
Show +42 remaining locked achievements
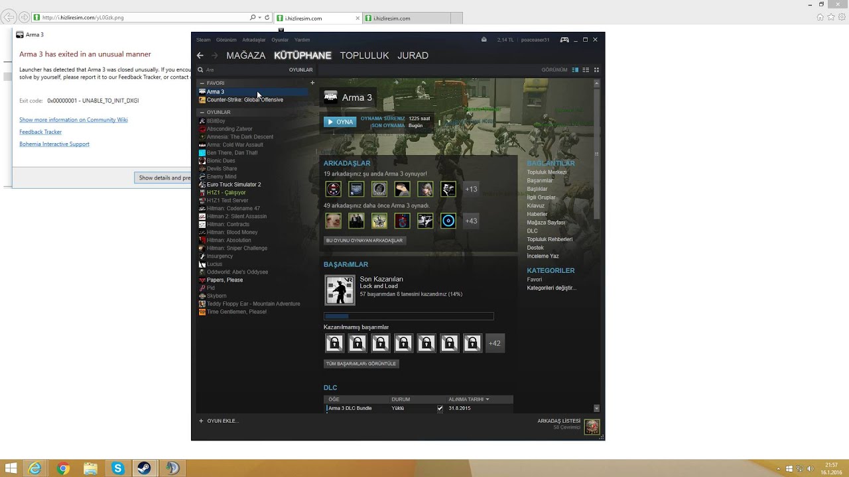coord(495,343)
